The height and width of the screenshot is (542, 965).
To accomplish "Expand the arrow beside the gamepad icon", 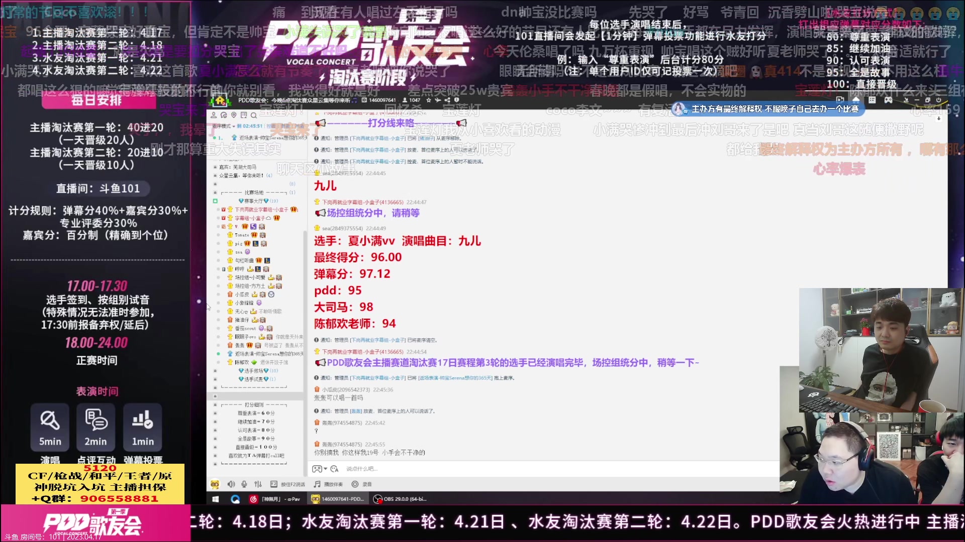I will pyautogui.click(x=326, y=469).
